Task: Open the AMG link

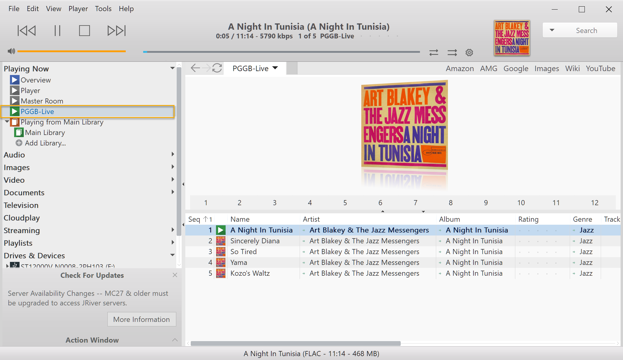Action: coord(489,68)
